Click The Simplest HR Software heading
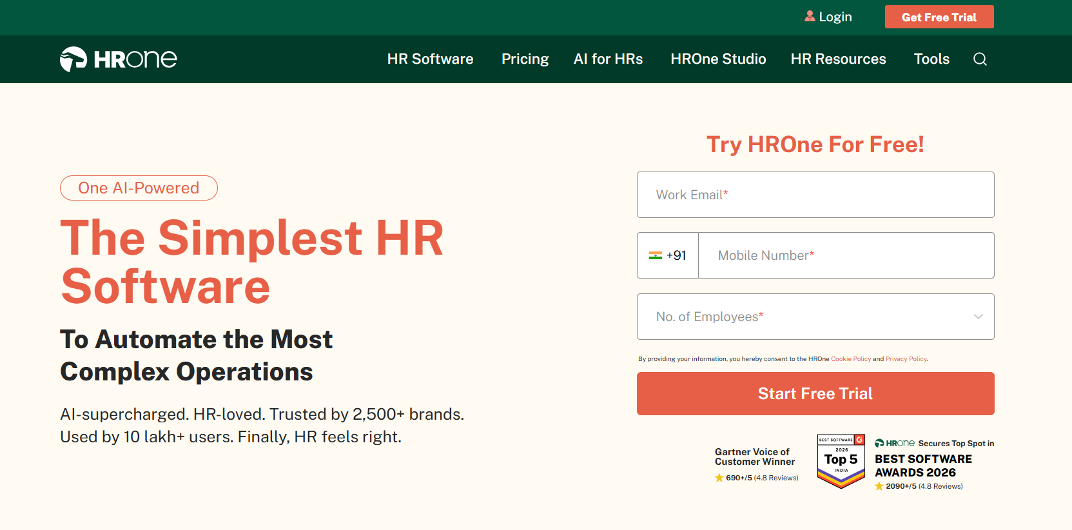 click(x=252, y=262)
